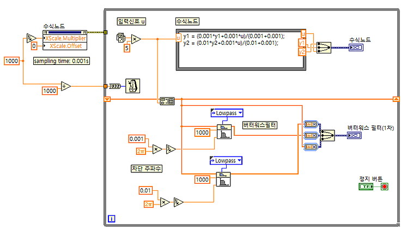This screenshot has width=419, height=241.
Task: Select the formula node output y2
Action: (302, 52)
